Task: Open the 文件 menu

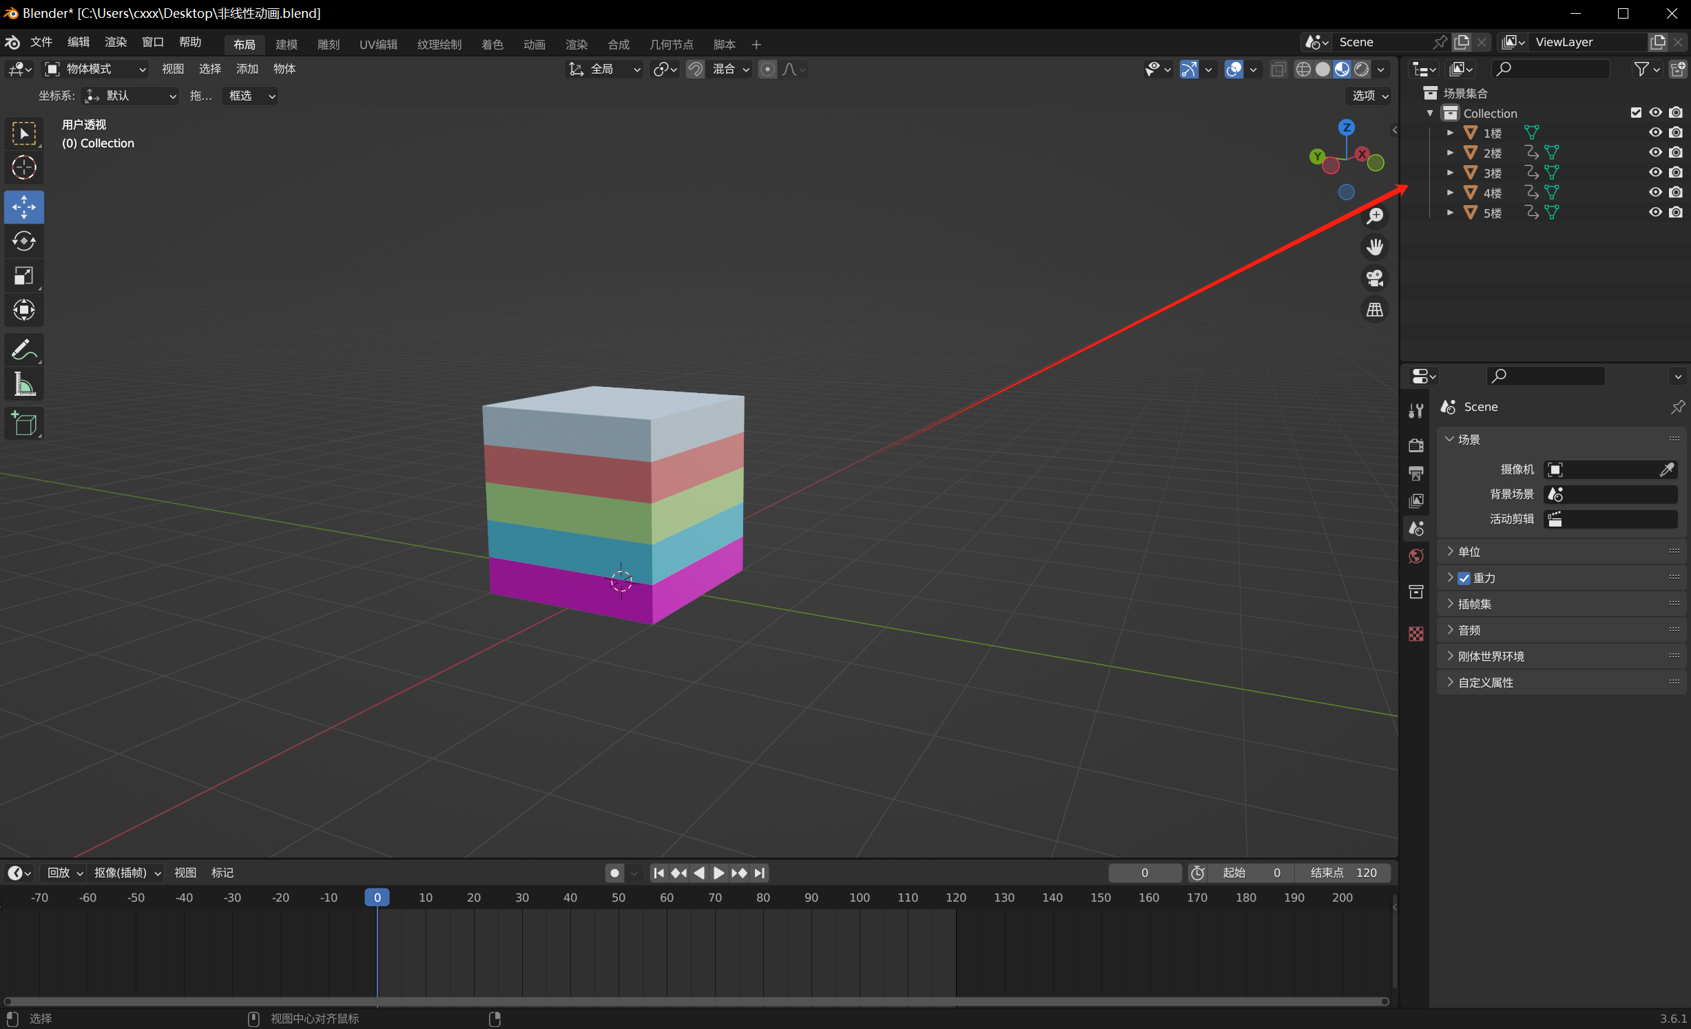Action: coord(41,43)
